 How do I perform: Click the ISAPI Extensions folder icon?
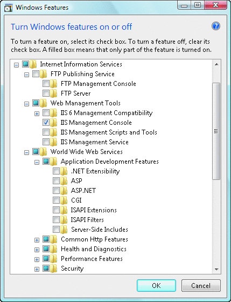tap(64, 210)
